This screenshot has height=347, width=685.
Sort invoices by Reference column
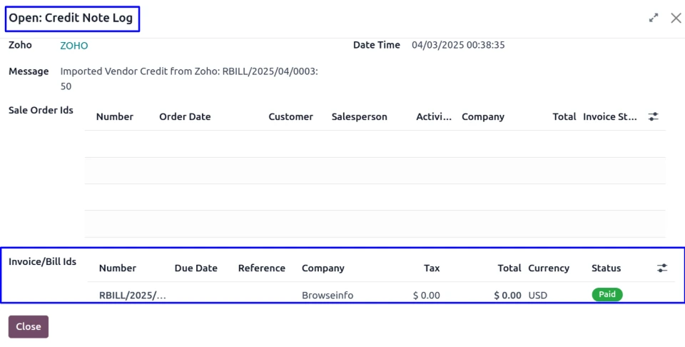[x=261, y=268]
